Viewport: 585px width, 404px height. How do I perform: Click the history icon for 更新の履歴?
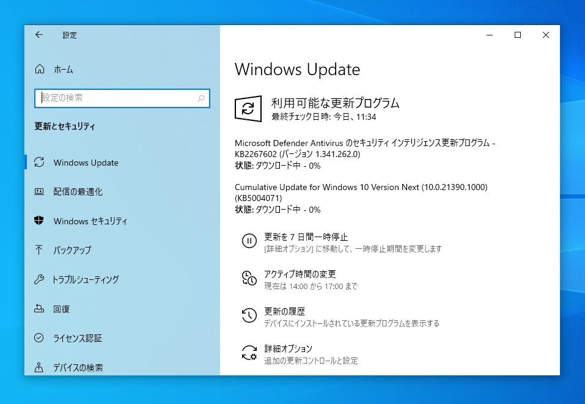pos(249,315)
